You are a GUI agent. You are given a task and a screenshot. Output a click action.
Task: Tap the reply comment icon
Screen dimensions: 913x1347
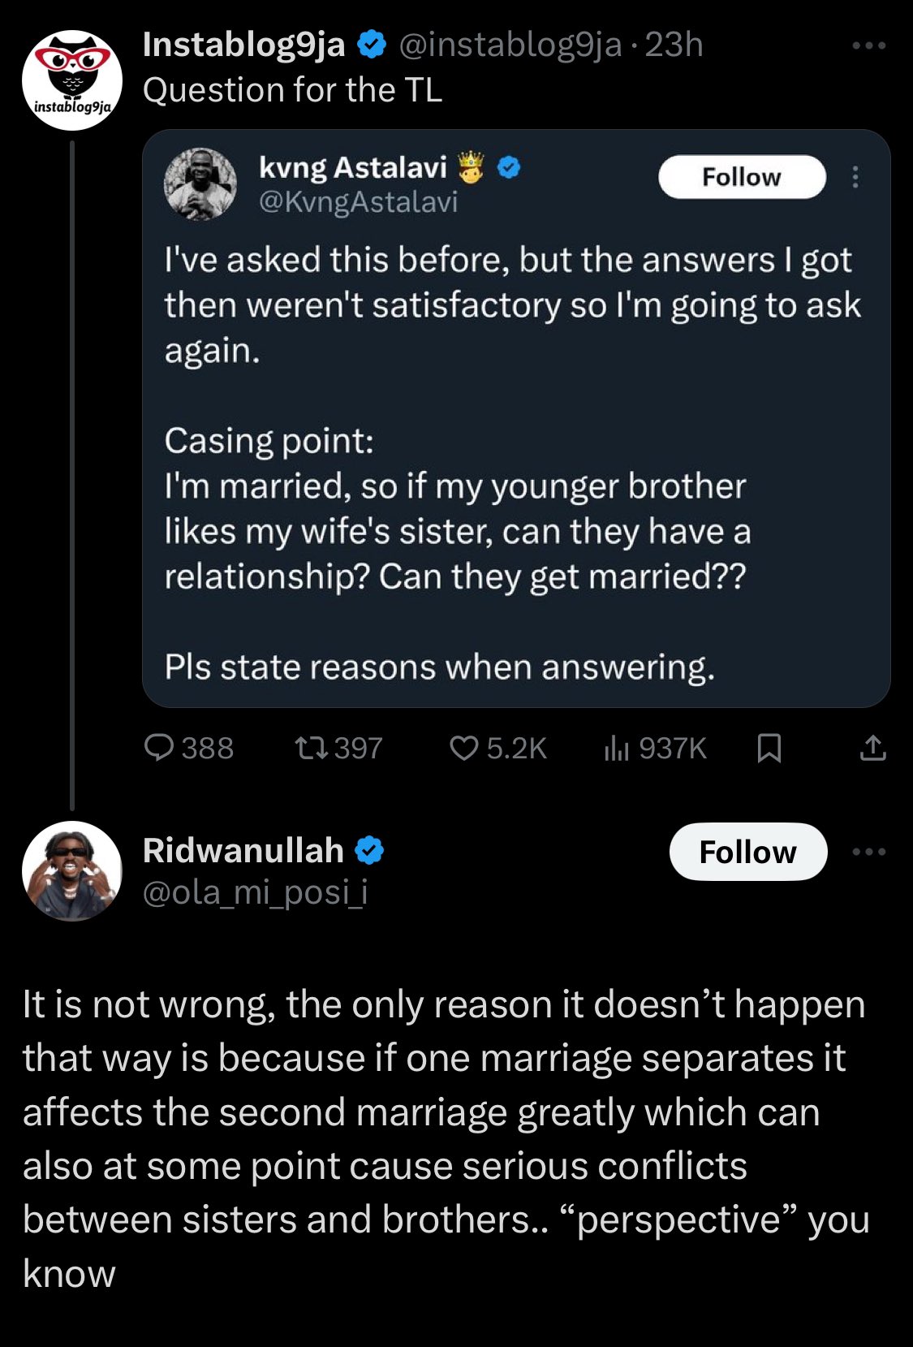(x=158, y=748)
